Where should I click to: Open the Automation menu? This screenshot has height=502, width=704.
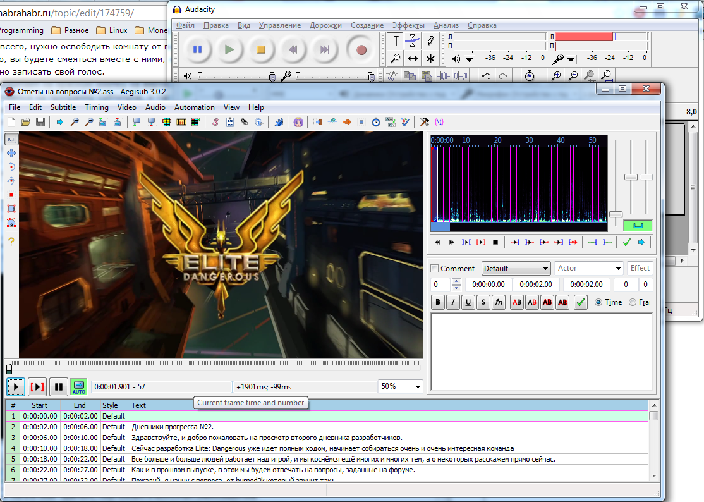[x=194, y=107]
